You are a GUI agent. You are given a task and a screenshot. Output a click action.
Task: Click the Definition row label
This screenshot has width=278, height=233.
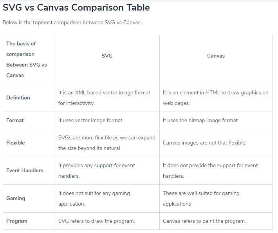tap(18, 98)
